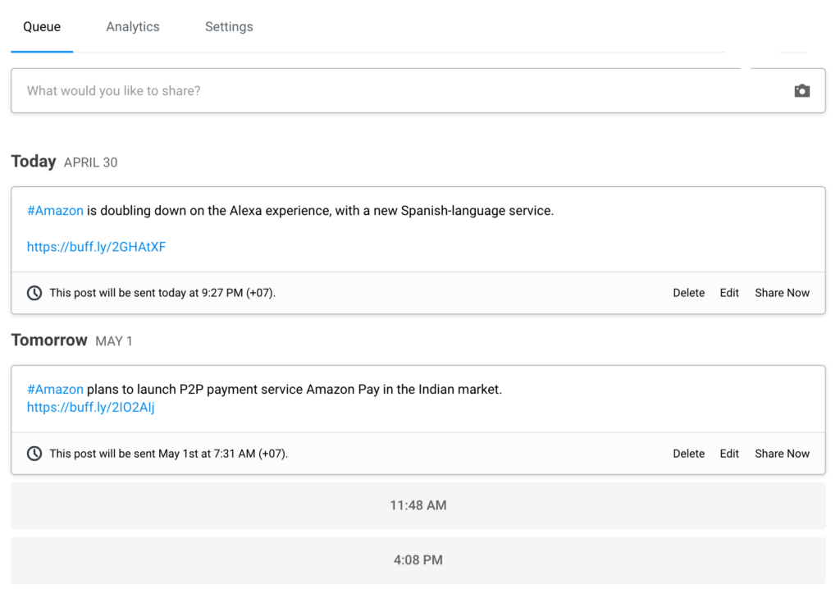The image size is (840, 589).
Task: Click the 4:08 PM scheduling slot
Action: tap(418, 559)
